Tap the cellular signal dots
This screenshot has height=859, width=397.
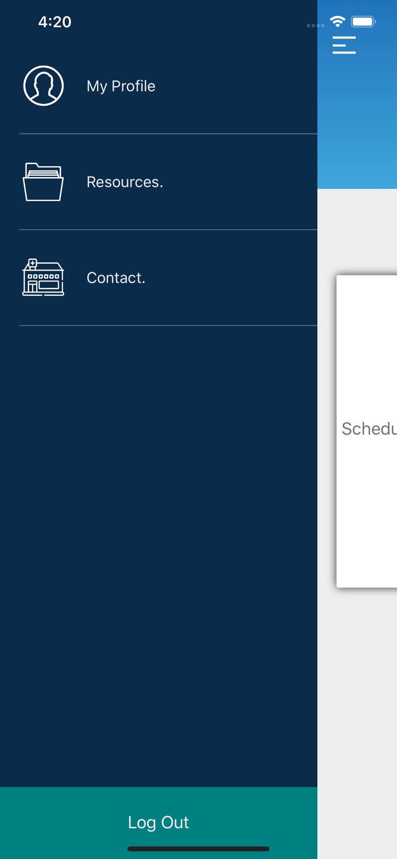[x=315, y=25]
